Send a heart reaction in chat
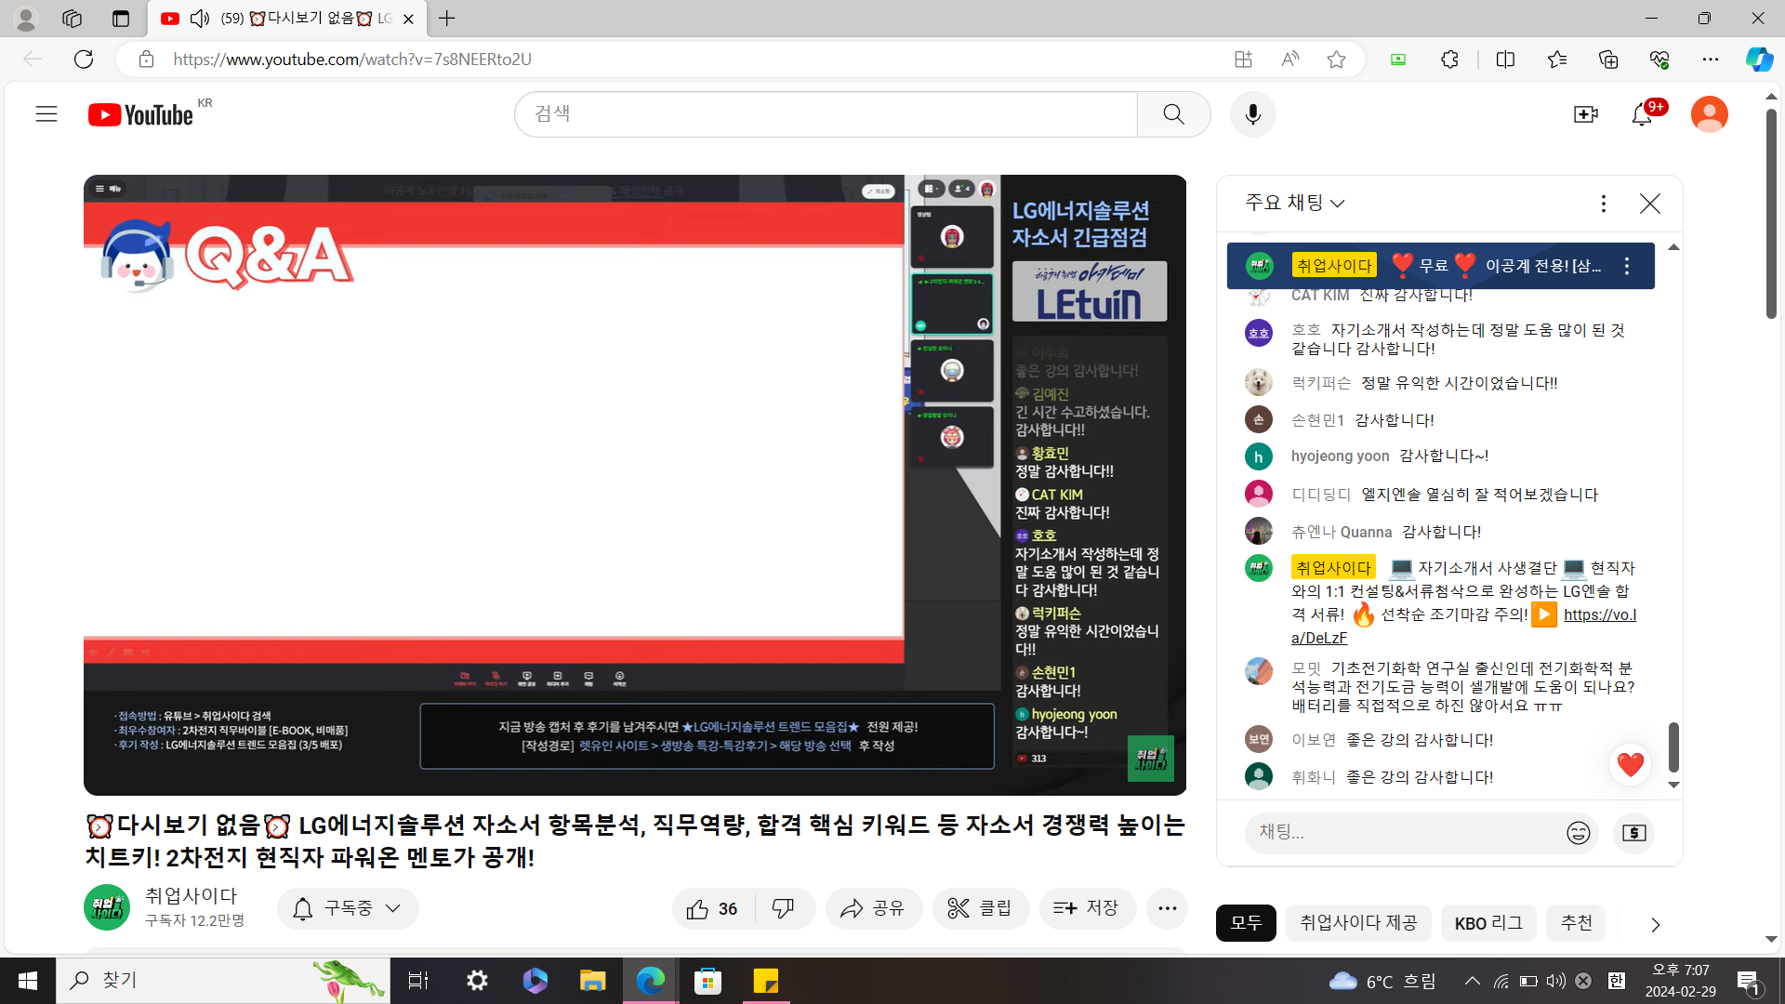1785x1004 pixels. pos(1630,764)
